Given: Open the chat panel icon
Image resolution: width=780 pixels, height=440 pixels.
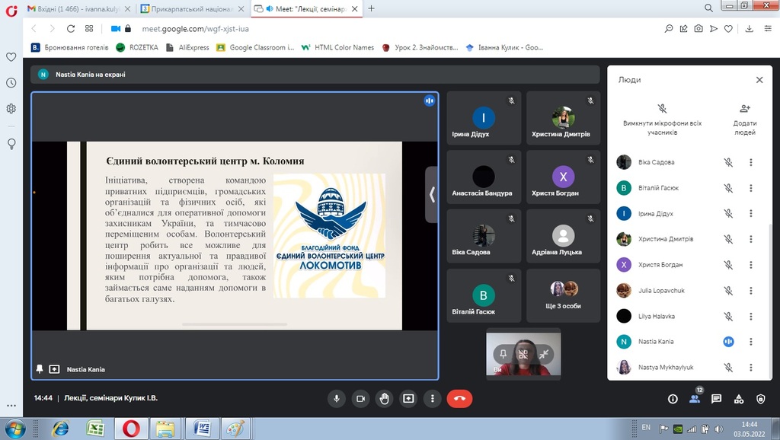Looking at the screenshot, I should pyautogui.click(x=716, y=398).
